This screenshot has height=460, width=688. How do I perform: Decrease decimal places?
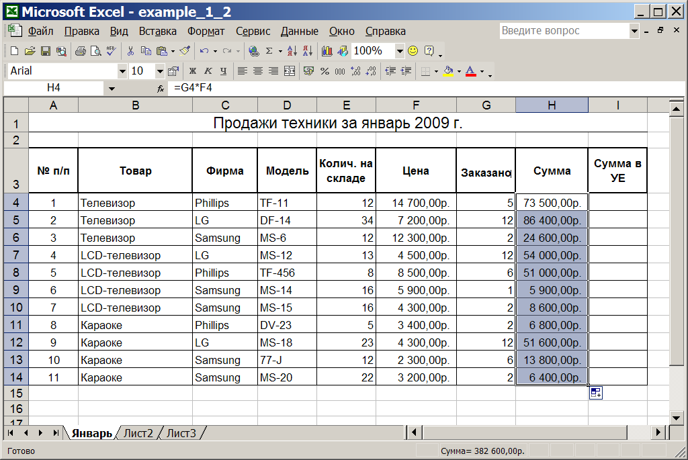coord(371,71)
